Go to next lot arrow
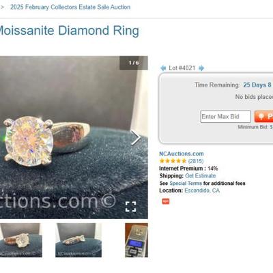This screenshot has height=273, width=273. click(x=201, y=68)
